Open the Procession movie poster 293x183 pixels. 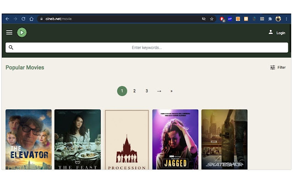coord(126,140)
